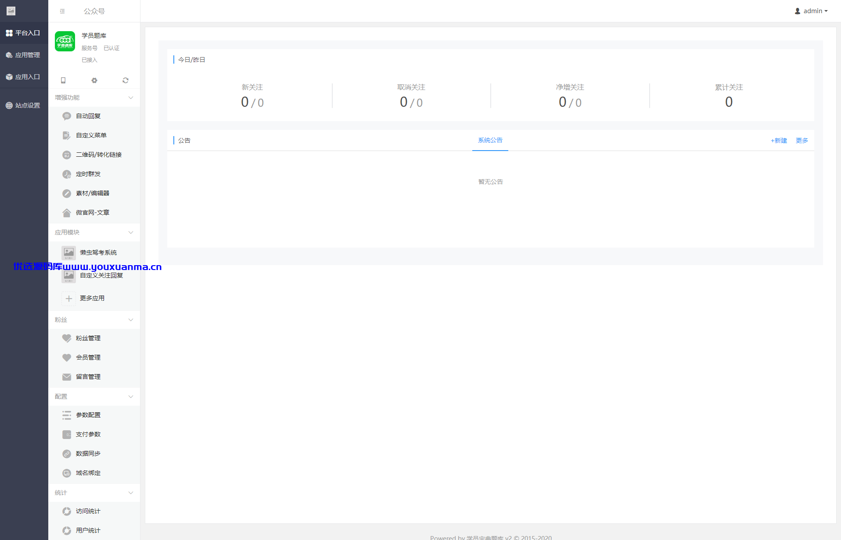Click the +新建 announcement link
The height and width of the screenshot is (540, 841).
779,140
